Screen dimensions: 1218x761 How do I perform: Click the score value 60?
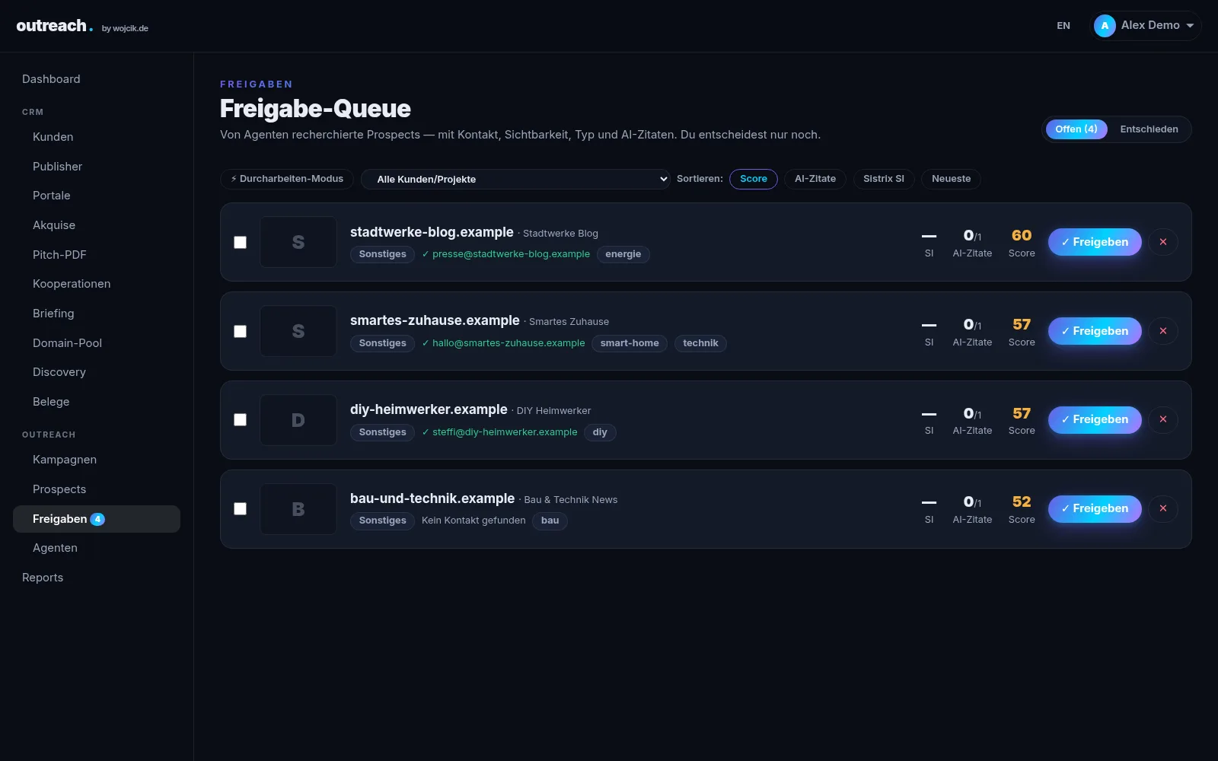click(x=1022, y=235)
